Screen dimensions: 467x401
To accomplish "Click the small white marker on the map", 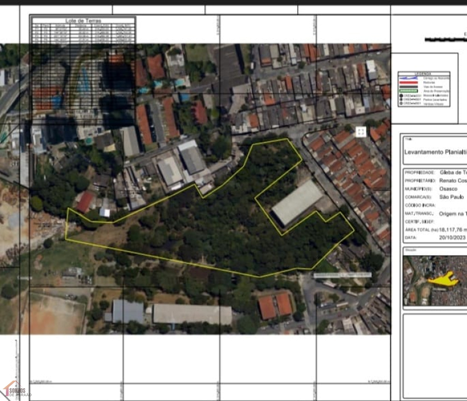I will pyautogui.click(x=361, y=131).
